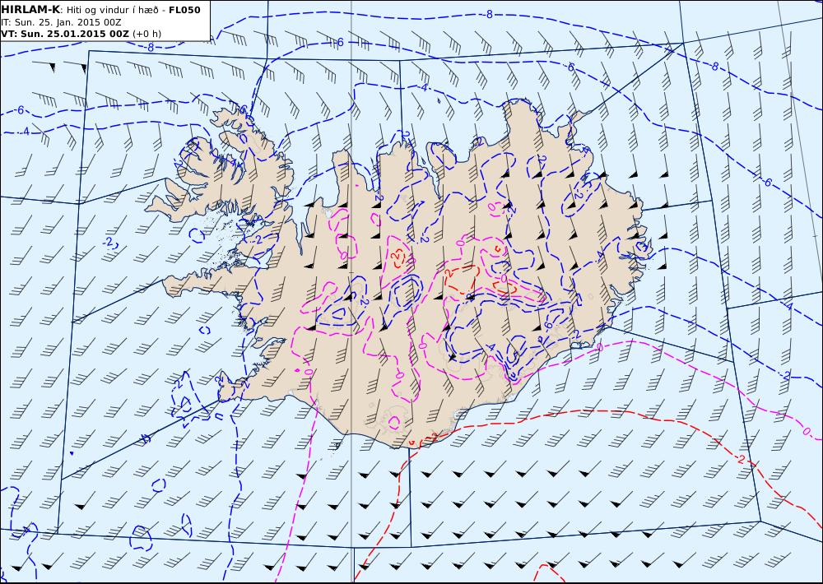Click the "HIRLAM-K" model name in the header
Image resolution: width=823 pixels, height=584 pixels.
click(30, 10)
